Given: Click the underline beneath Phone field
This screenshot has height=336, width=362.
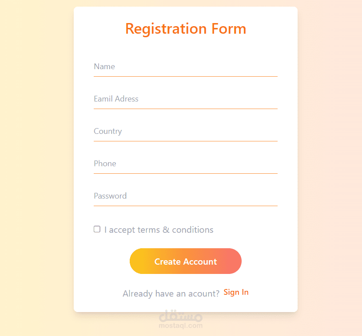Looking at the screenshot, I should point(185,173).
